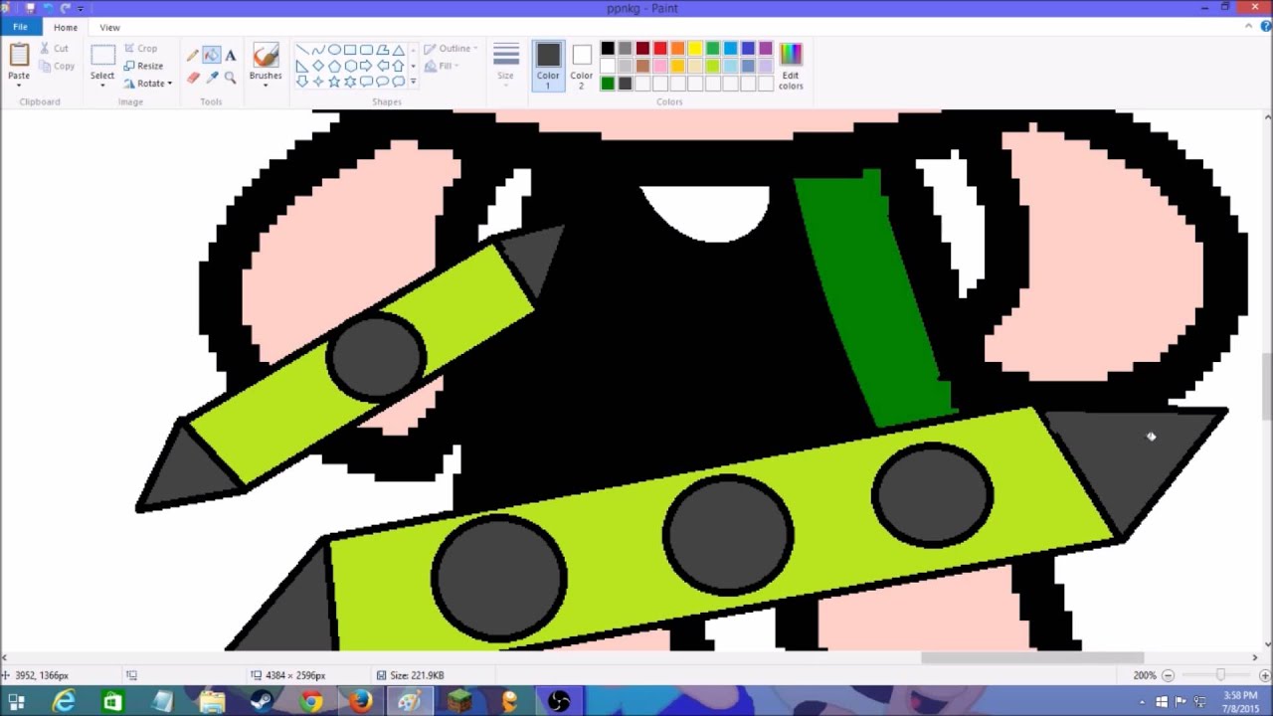Click the Undo arrow in title bar
Screen dimensions: 1273x716
pyautogui.click(x=48, y=8)
